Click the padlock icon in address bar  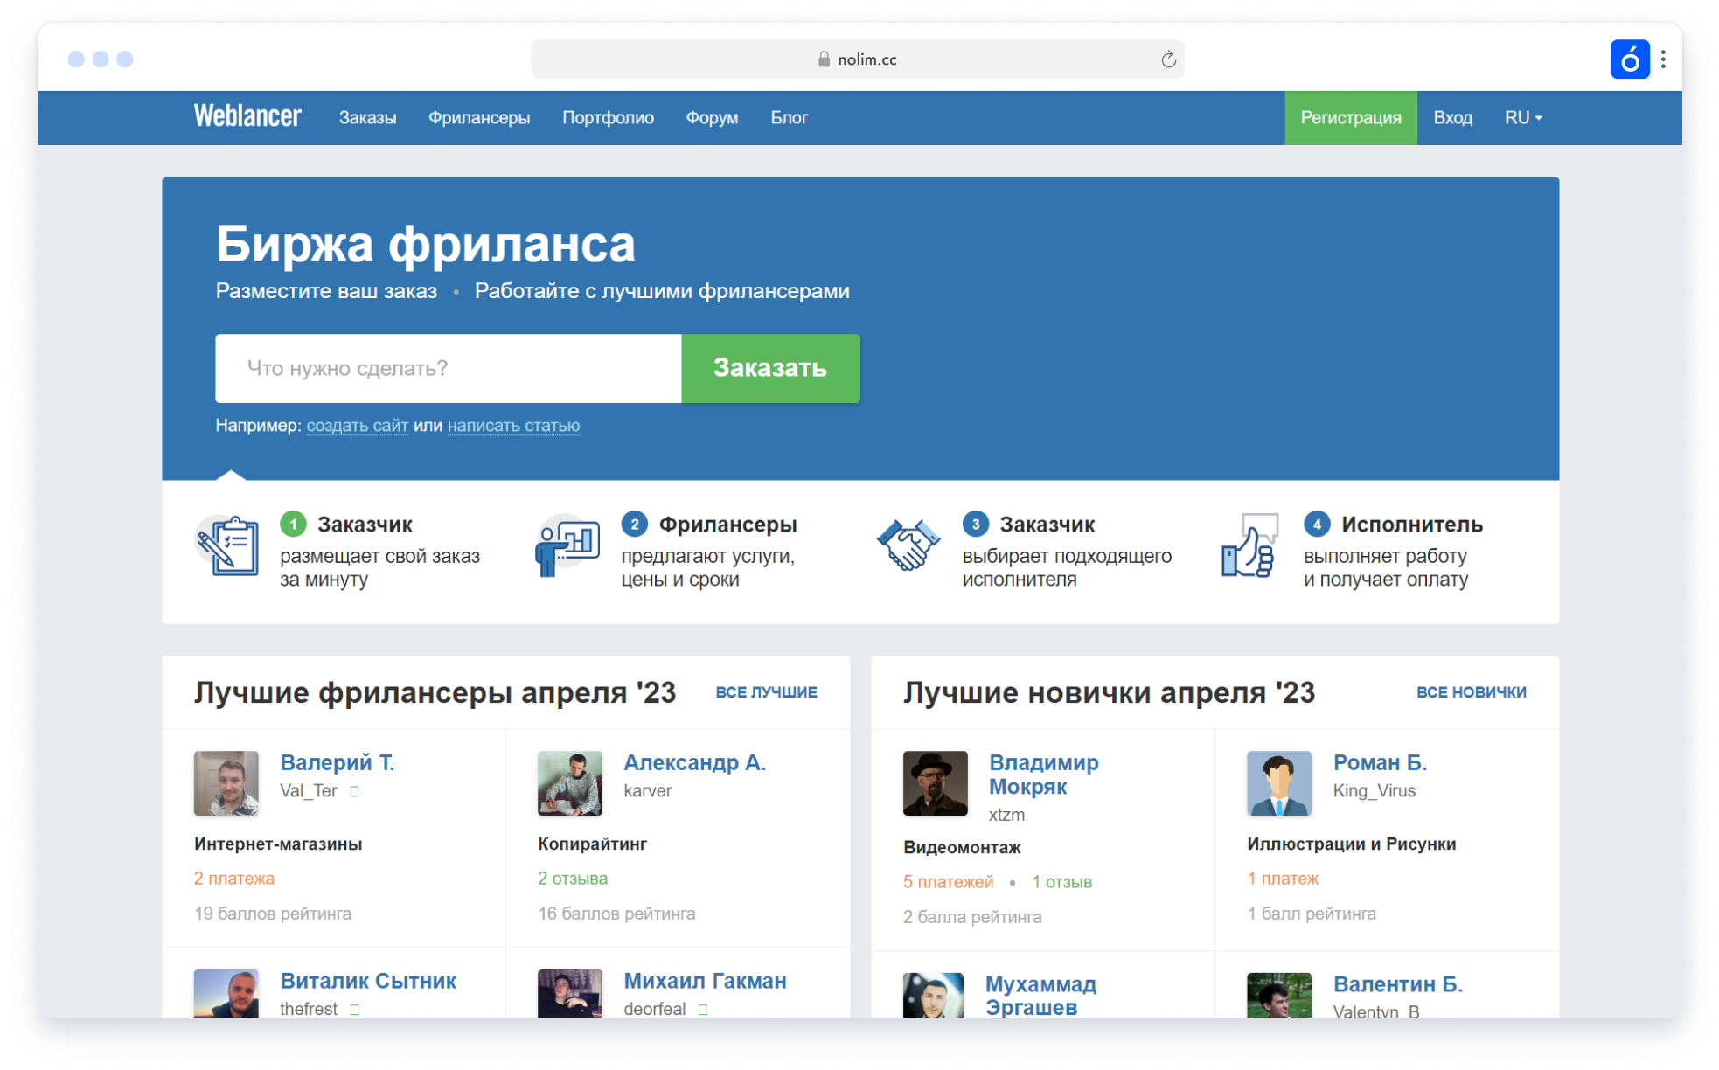[823, 59]
